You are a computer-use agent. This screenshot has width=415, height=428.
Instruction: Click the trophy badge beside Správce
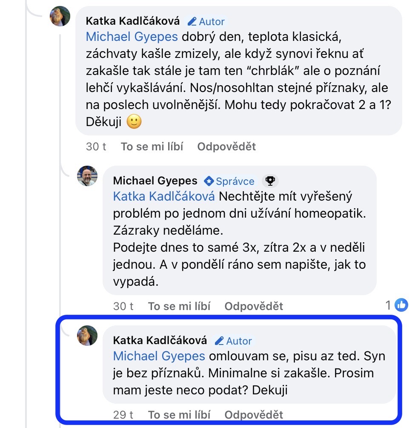(x=270, y=181)
